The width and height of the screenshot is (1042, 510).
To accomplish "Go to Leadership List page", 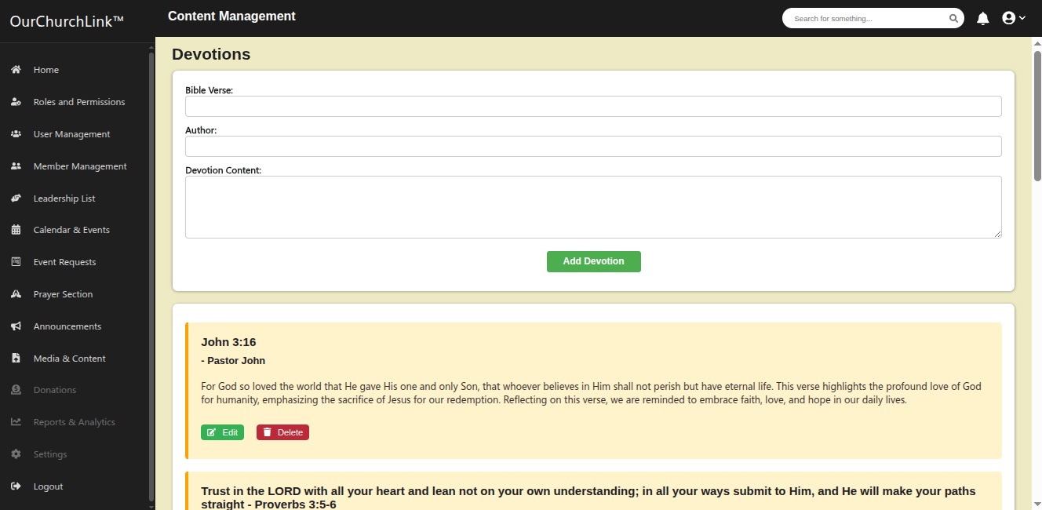I will pos(64,199).
